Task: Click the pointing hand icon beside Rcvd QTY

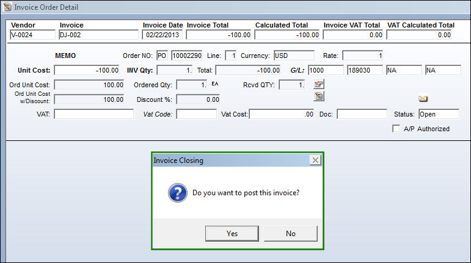Action: click(x=319, y=84)
